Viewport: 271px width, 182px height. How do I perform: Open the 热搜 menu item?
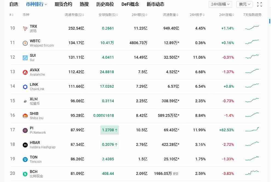84,4
